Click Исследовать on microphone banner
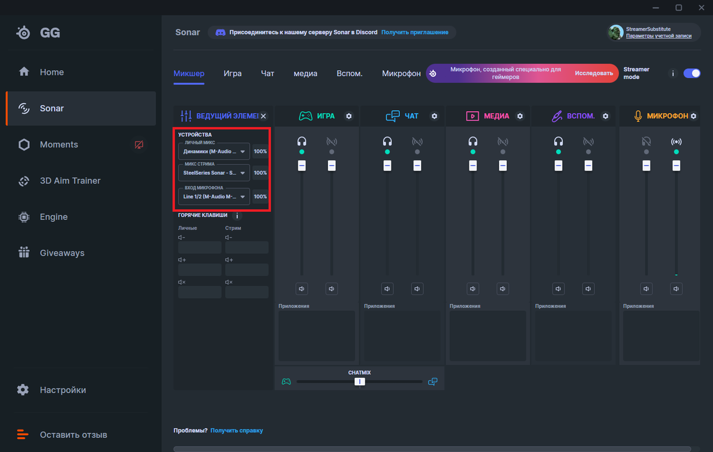 593,73
